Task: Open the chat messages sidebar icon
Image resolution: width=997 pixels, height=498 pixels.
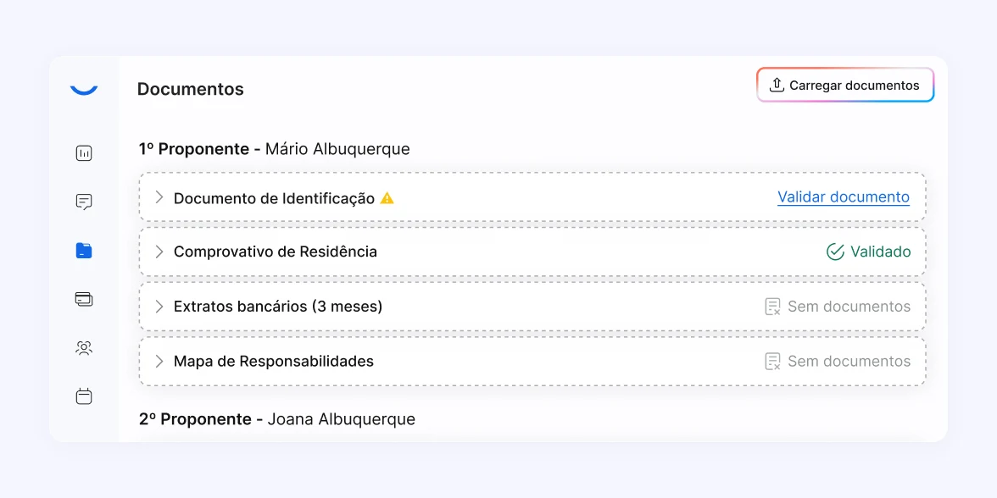Action: point(84,202)
